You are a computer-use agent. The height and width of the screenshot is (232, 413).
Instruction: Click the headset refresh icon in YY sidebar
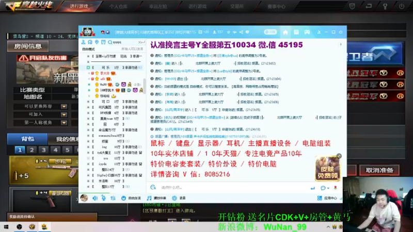90,42
